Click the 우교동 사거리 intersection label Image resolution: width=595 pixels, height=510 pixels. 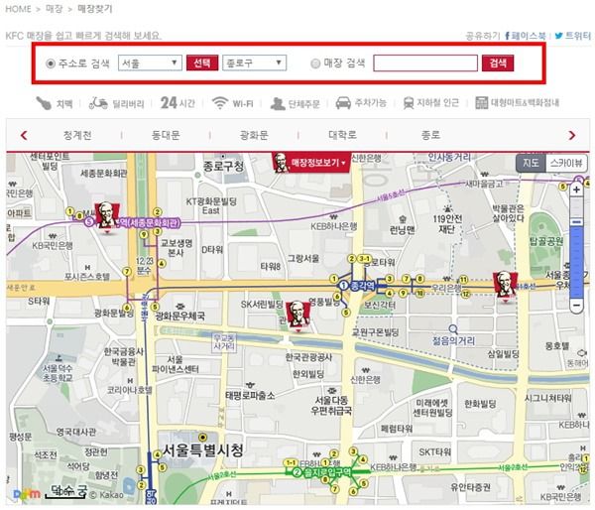(x=224, y=341)
